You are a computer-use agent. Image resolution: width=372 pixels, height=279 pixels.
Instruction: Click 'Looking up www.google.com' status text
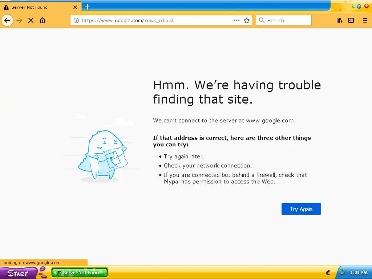(x=33, y=263)
